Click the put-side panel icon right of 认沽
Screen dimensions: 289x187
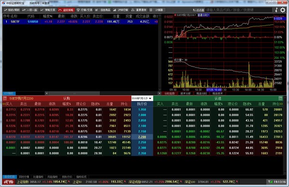click(280, 98)
